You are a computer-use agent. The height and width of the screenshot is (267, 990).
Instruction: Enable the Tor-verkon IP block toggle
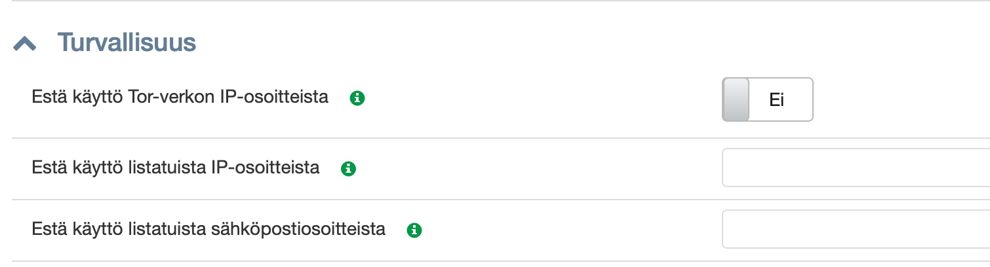pyautogui.click(x=767, y=99)
